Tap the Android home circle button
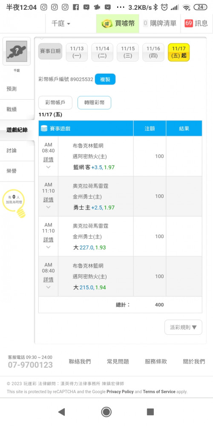This screenshot has height=426, width=213. pos(106,412)
